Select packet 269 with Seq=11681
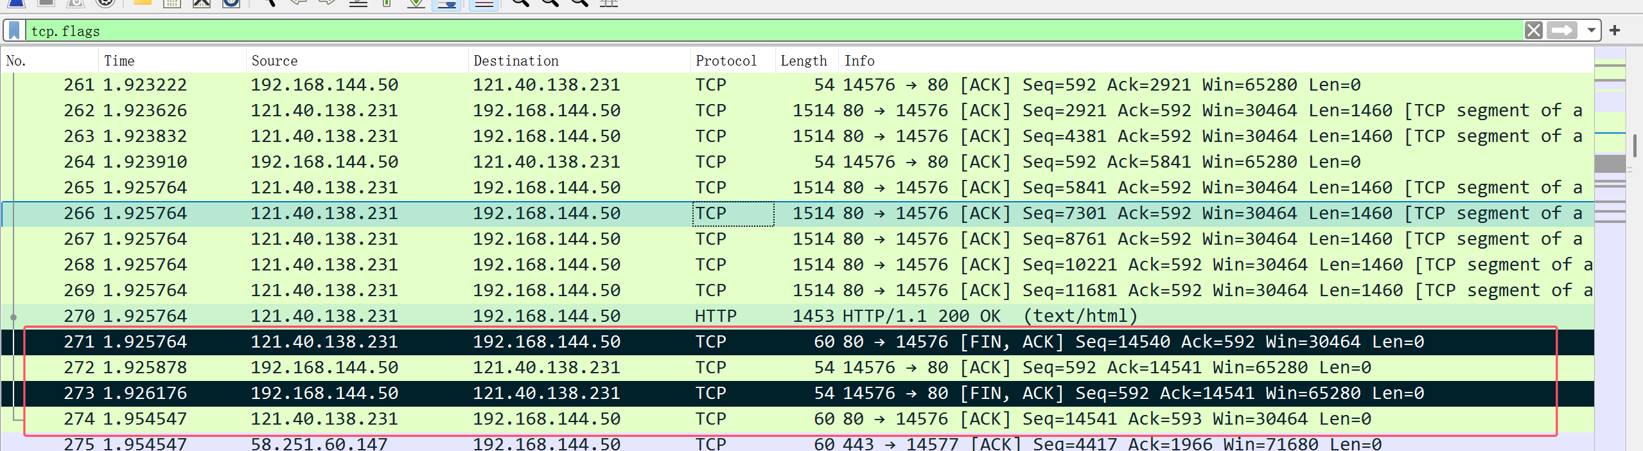The height and width of the screenshot is (451, 1643). pos(797,290)
